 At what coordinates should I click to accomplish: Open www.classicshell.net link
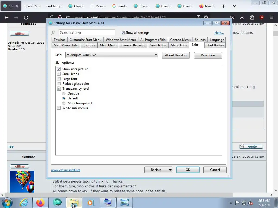click(66, 170)
